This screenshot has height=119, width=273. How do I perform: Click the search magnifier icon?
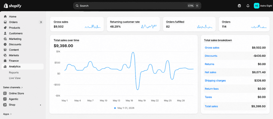point(77,6)
